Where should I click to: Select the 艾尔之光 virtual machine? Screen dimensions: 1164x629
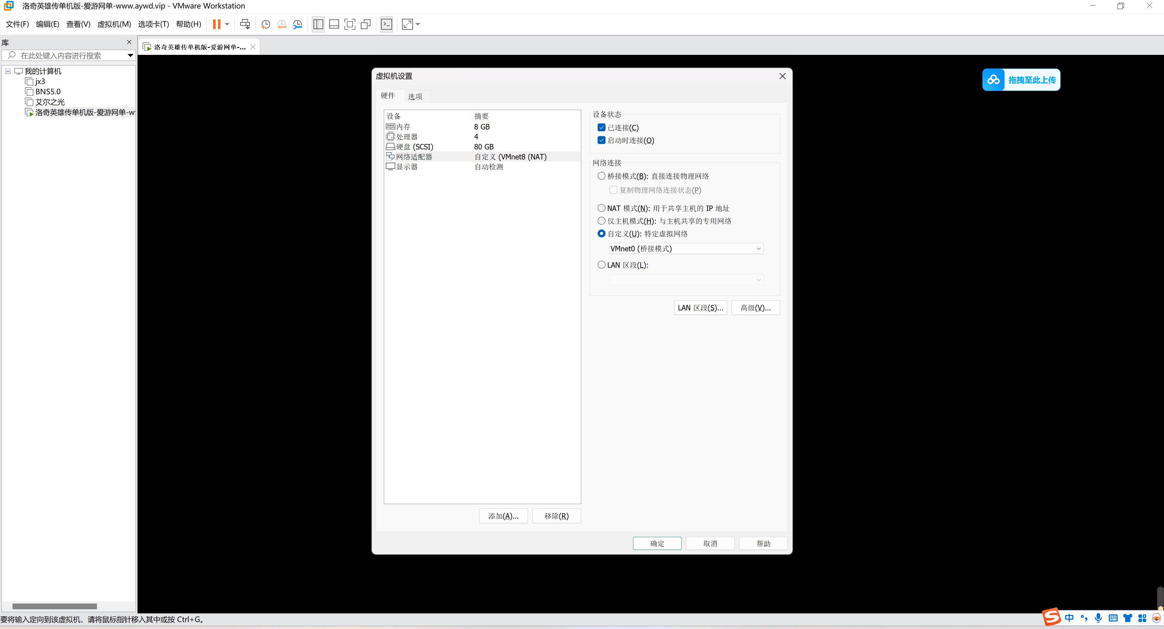45,102
